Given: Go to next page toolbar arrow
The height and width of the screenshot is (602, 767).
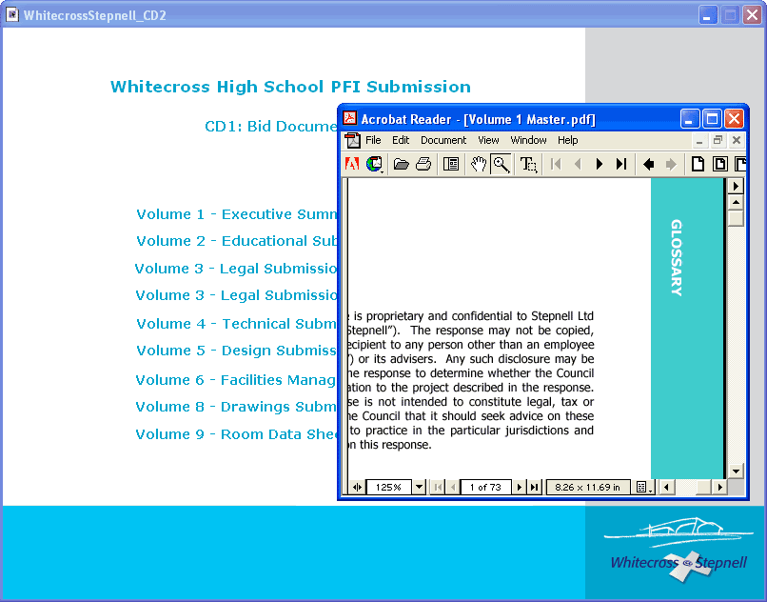Looking at the screenshot, I should 600,164.
